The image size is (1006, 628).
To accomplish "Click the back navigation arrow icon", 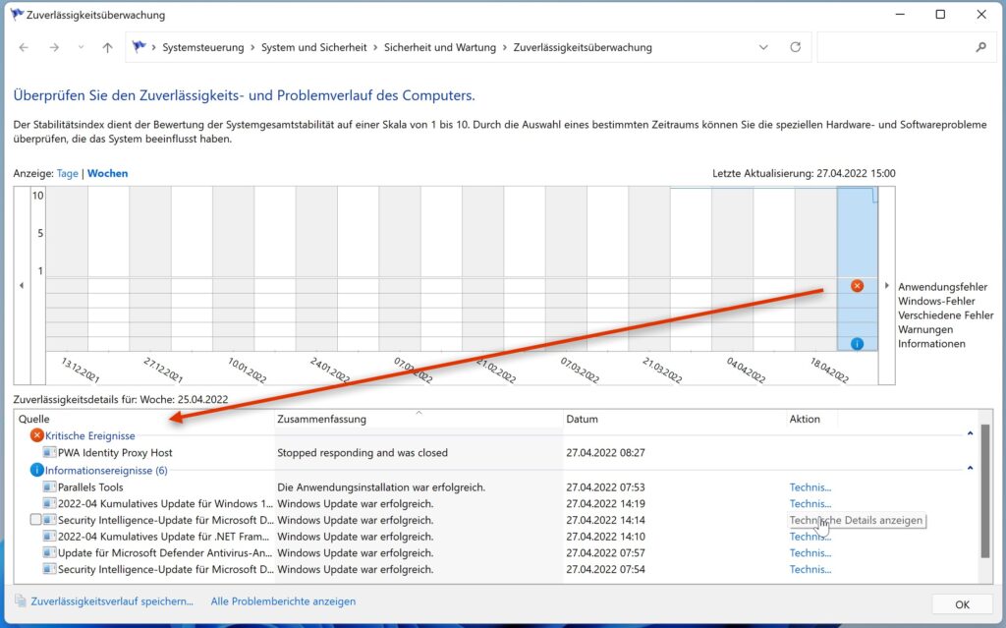I will click(x=22, y=46).
